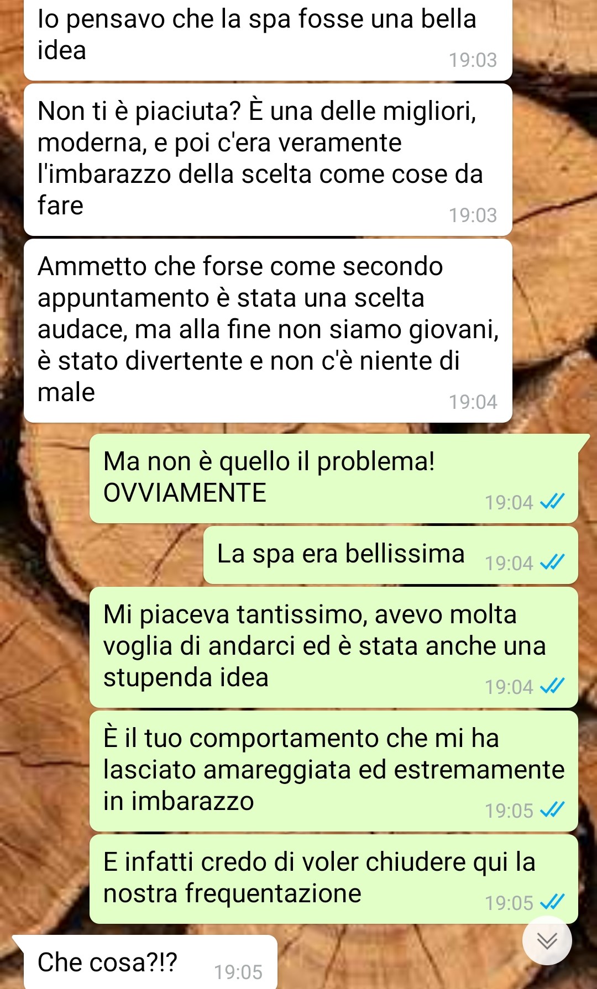Select the 'È il tuo comportamento' message
The image size is (597, 989).
(334, 771)
